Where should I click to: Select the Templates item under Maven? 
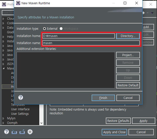click(x=18, y=105)
